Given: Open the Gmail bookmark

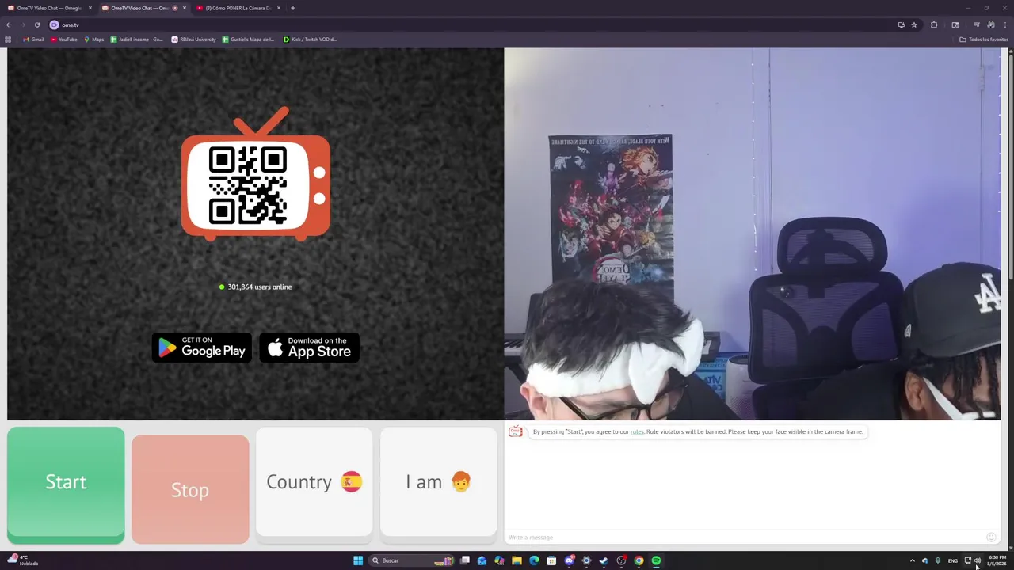Looking at the screenshot, I should coord(33,39).
